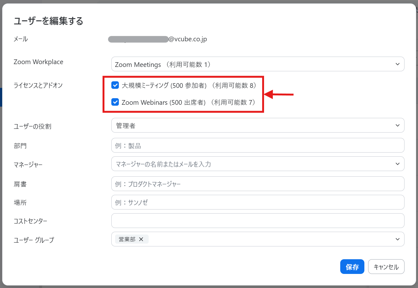Click the 営業部 tag text
Screen dimensions: 418x288
pos(127,239)
